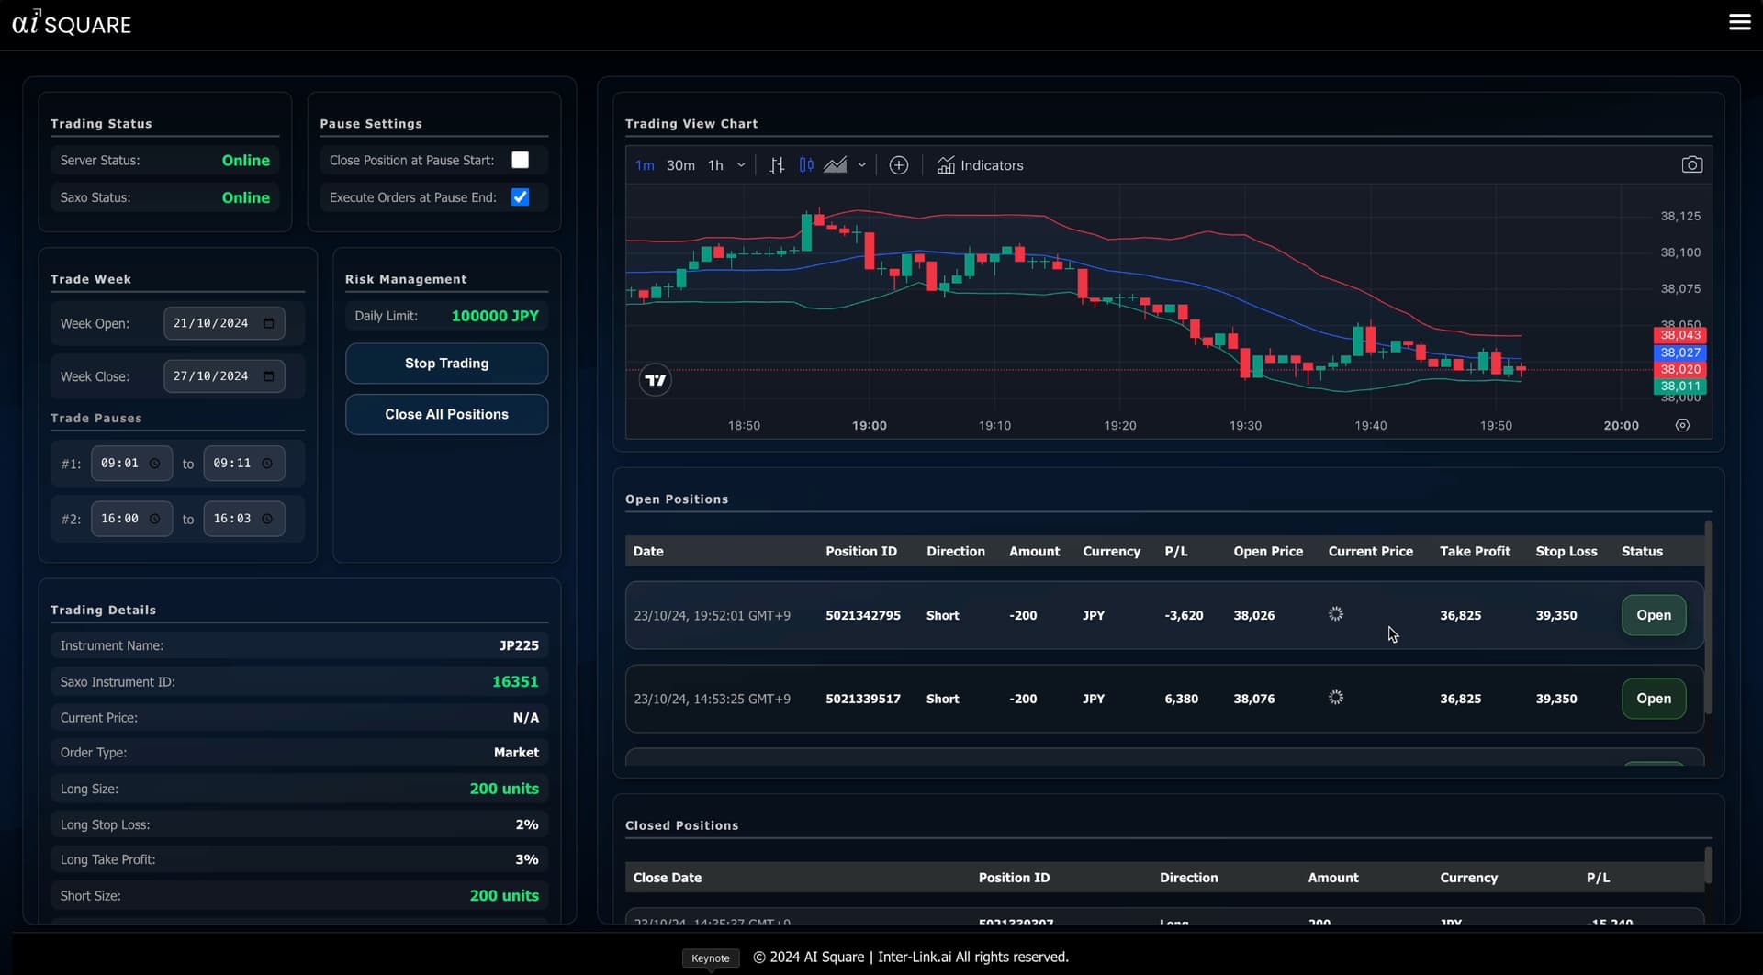This screenshot has width=1763, height=975.
Task: Open clock picker for 16:00 time
Action: pos(155,519)
